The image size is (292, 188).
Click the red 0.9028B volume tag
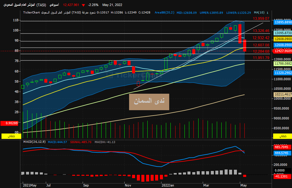point(9,123)
